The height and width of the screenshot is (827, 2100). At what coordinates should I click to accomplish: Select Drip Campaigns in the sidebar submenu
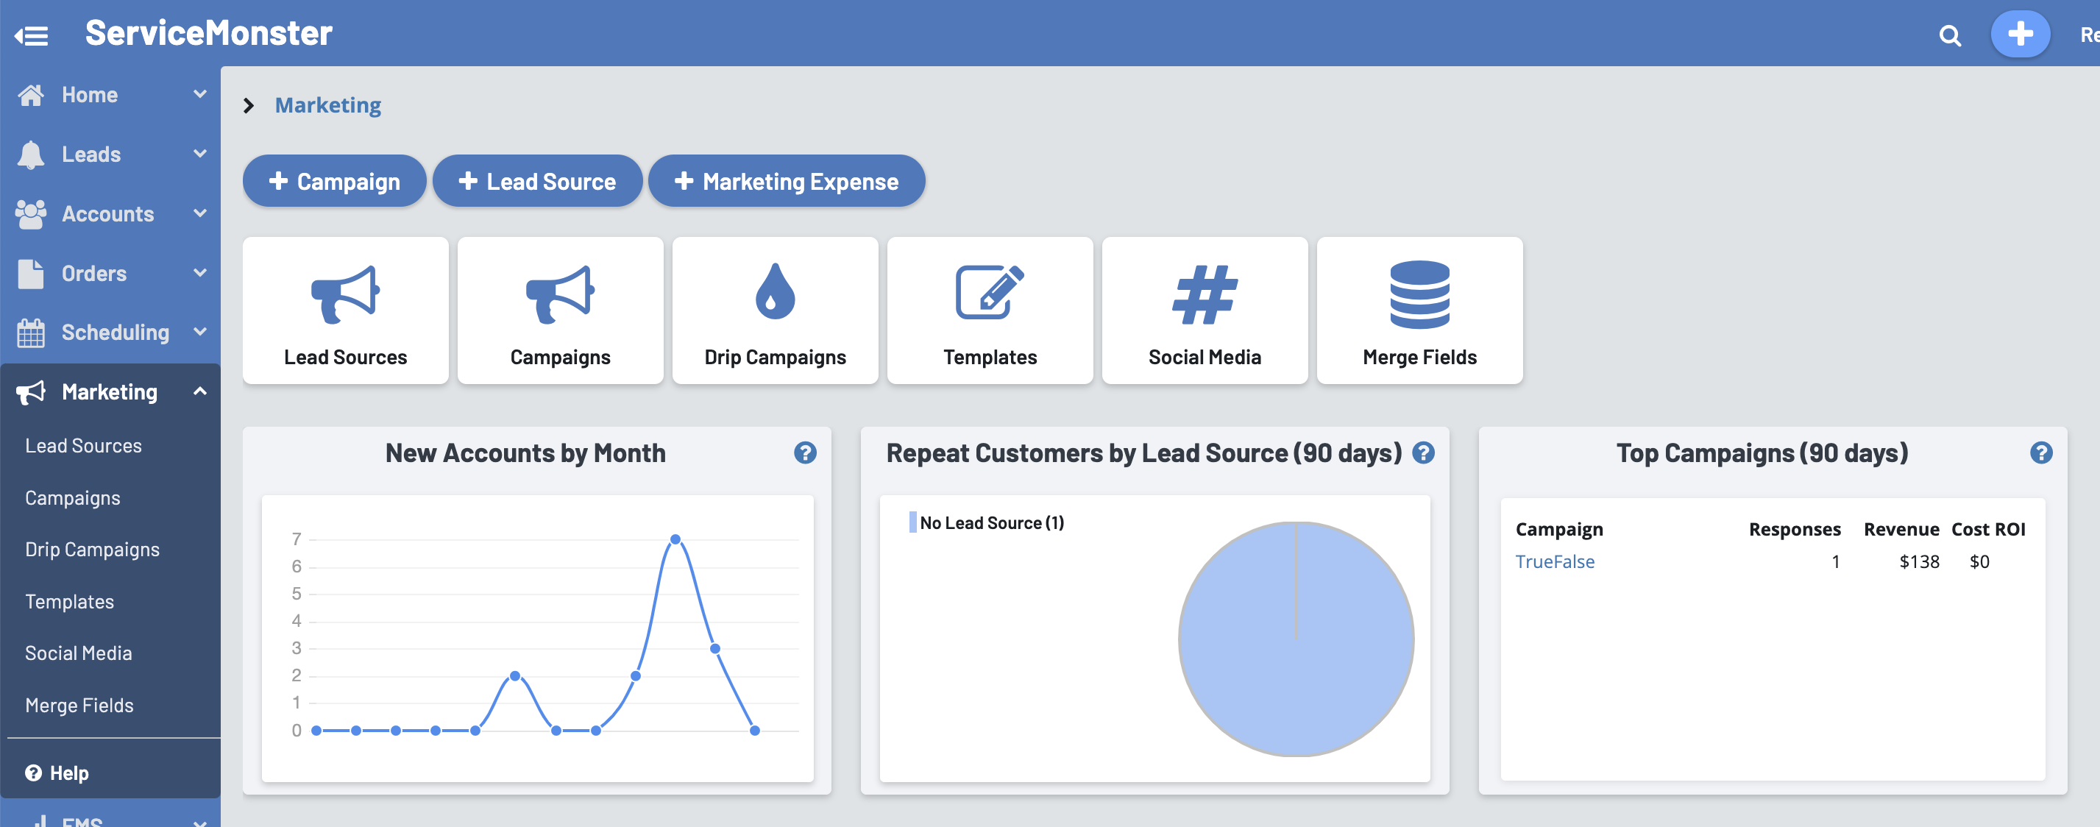(92, 549)
